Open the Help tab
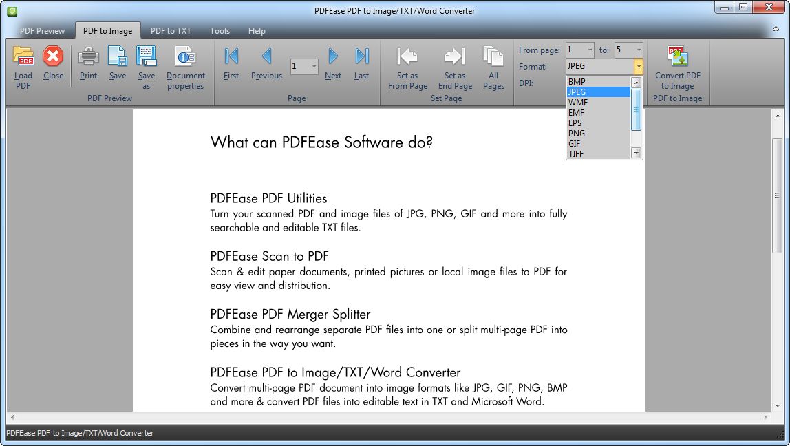Viewport: 790px width, 446px height. coord(257,31)
